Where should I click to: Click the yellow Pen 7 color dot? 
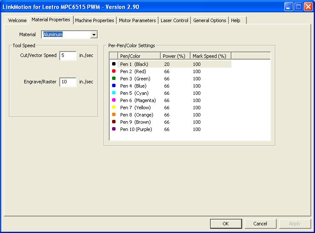coord(114,107)
